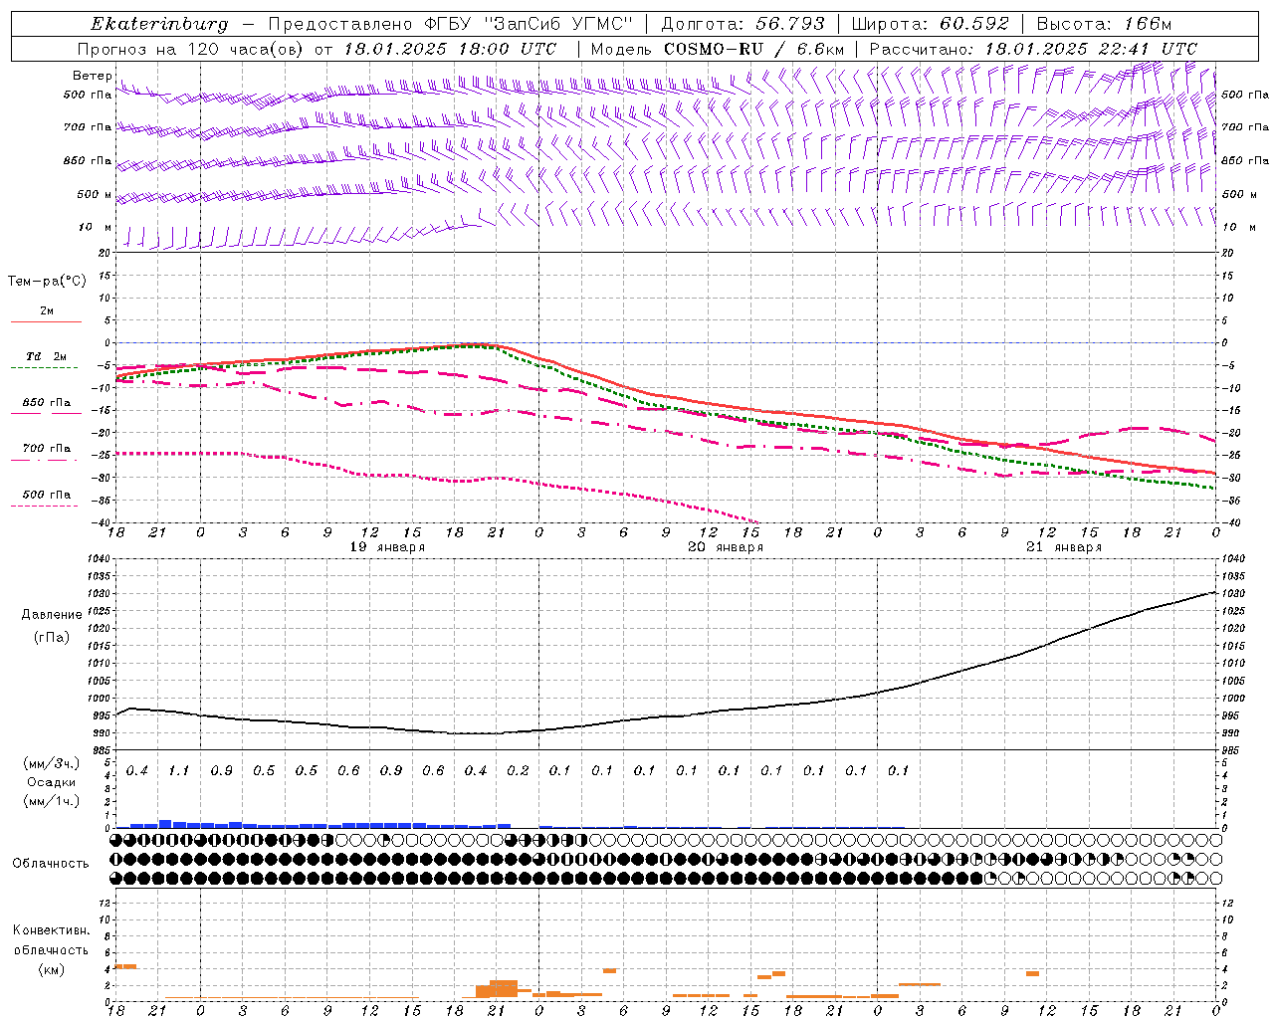Click the '19 января' date label
Viewport: 1274px width, 1019px height.
(x=387, y=547)
